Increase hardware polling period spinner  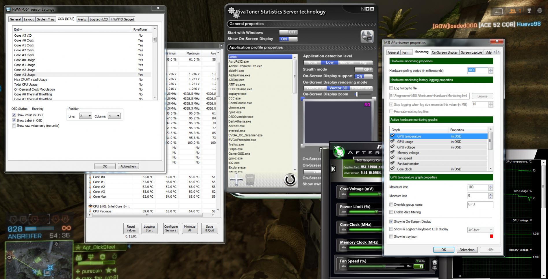point(491,69)
